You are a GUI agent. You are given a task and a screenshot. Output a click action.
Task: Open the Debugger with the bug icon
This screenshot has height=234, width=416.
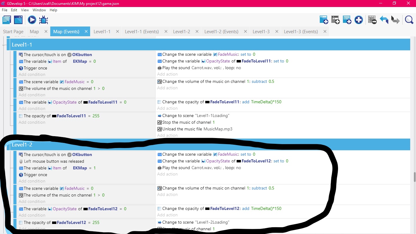[x=44, y=19]
